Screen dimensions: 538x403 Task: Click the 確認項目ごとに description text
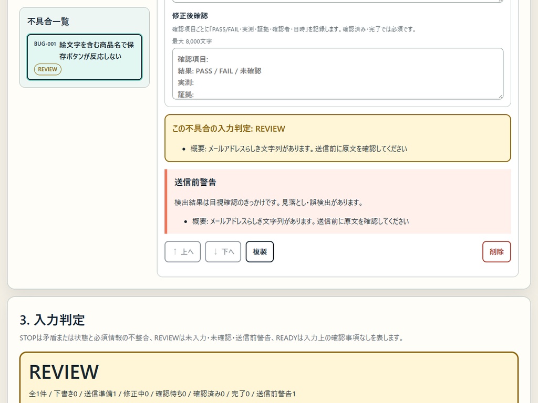(294, 29)
